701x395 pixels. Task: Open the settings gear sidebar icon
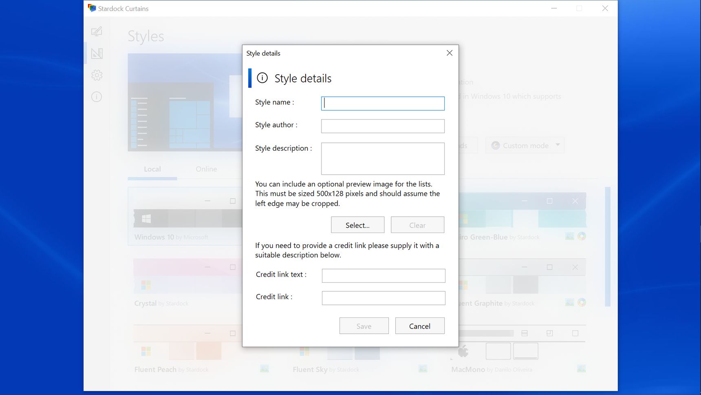pos(97,75)
